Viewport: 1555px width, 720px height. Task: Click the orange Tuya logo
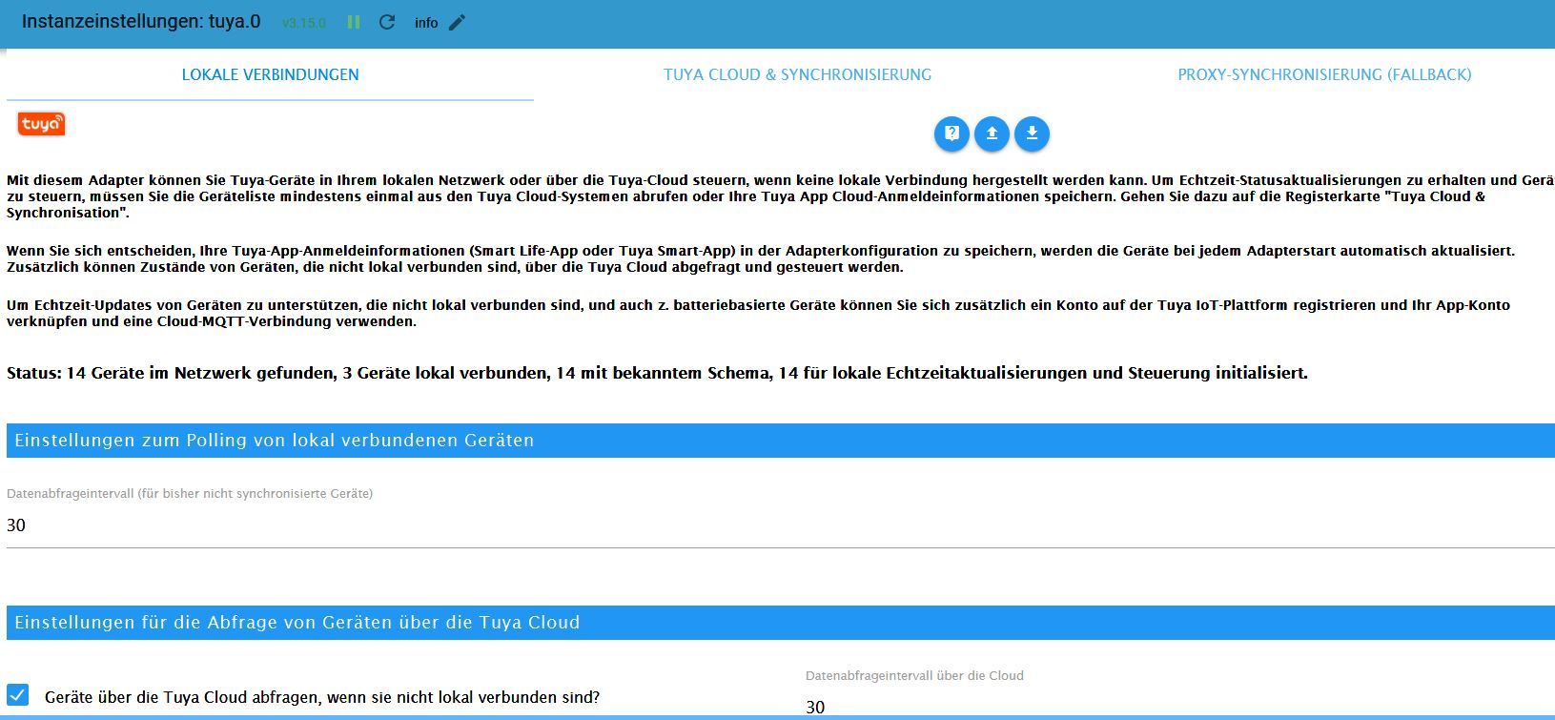(41, 124)
